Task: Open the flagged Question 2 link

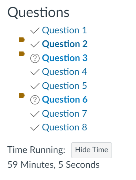Action: pyautogui.click(x=65, y=44)
